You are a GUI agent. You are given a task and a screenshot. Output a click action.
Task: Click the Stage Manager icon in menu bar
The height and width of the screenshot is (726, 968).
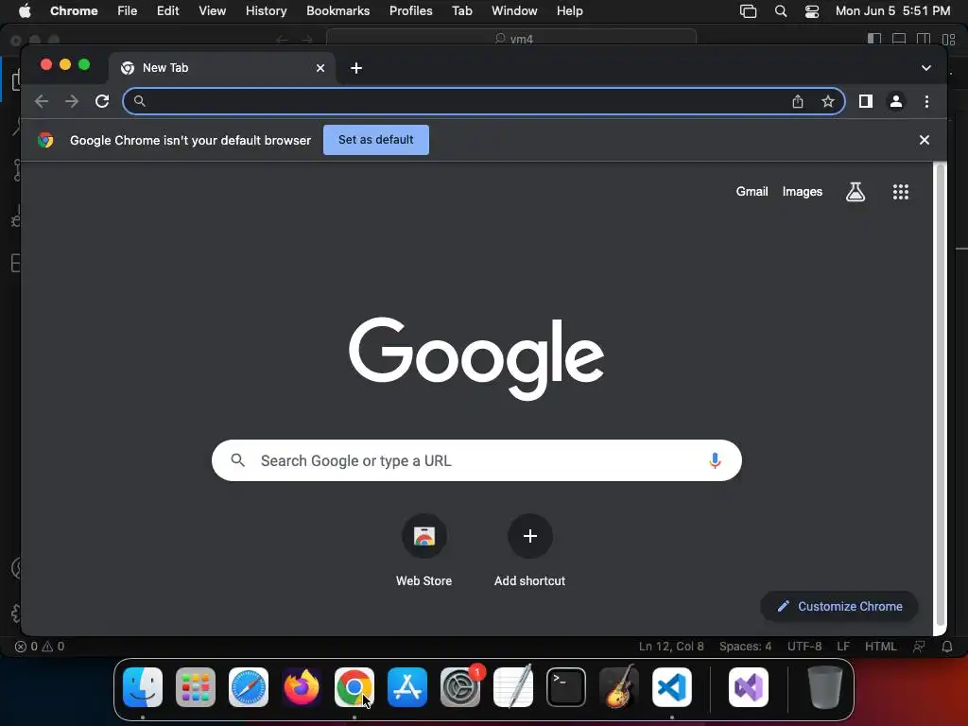click(749, 11)
